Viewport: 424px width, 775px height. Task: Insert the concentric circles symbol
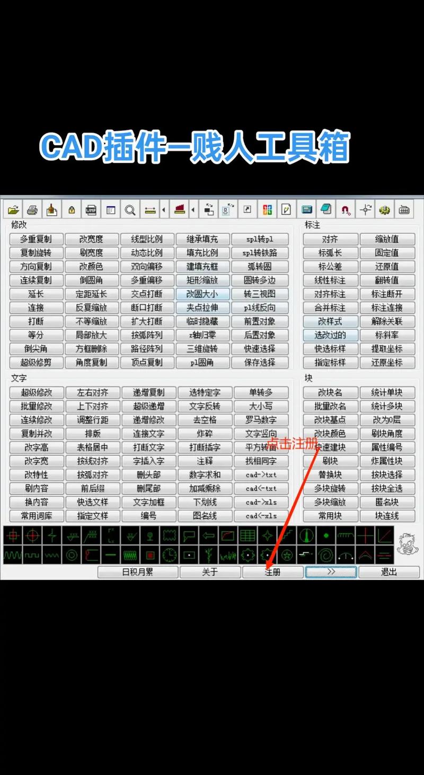click(72, 555)
